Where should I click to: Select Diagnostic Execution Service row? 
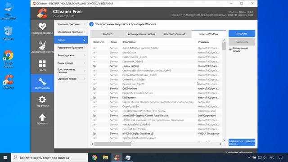[156, 93]
